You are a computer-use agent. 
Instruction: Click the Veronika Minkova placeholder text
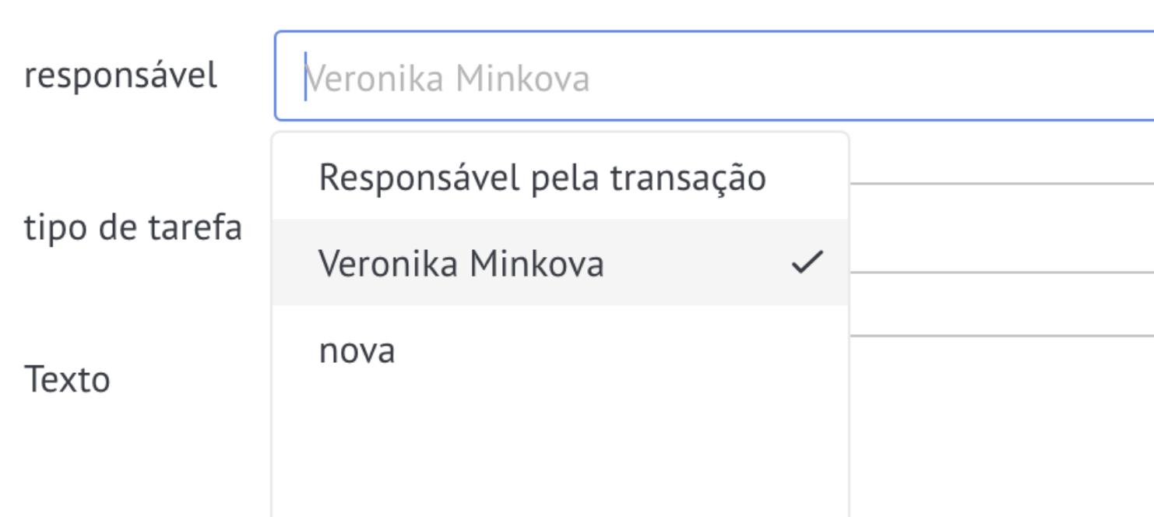(x=448, y=79)
